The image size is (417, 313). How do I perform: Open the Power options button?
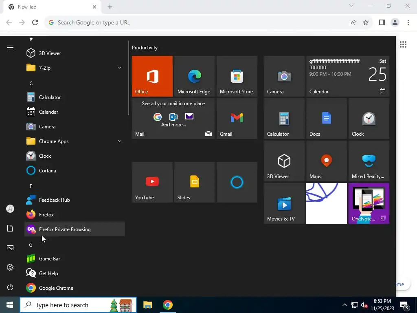click(10, 287)
